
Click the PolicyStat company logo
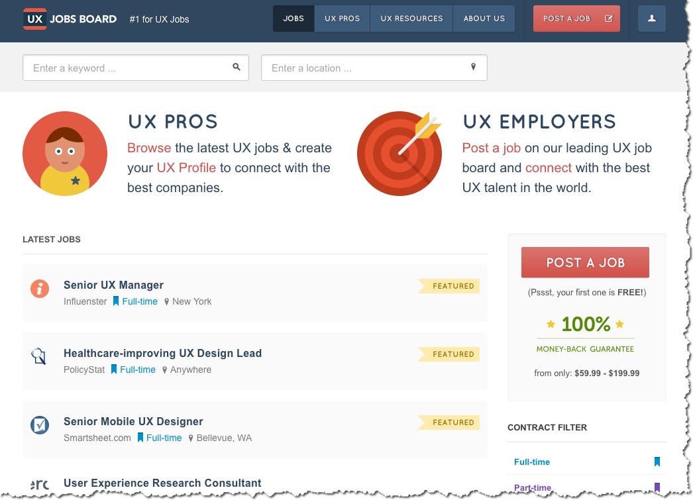click(x=39, y=357)
